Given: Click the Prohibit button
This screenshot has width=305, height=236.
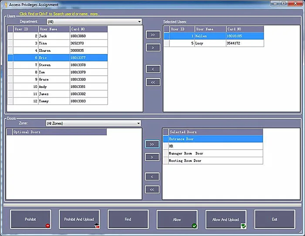Looking at the screenshot, I should [30, 219].
